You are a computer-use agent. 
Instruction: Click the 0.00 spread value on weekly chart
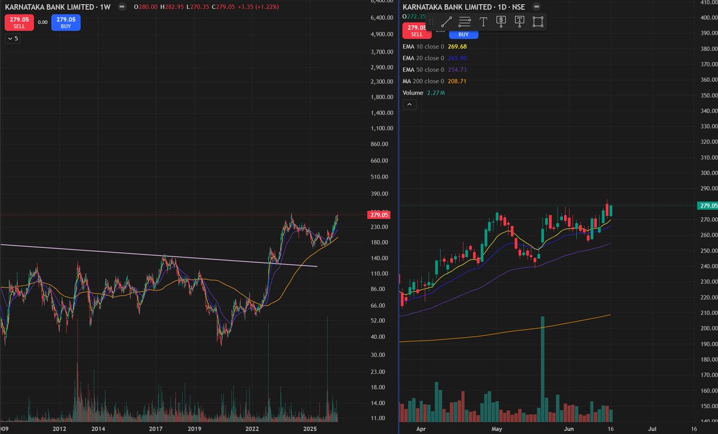(x=42, y=23)
